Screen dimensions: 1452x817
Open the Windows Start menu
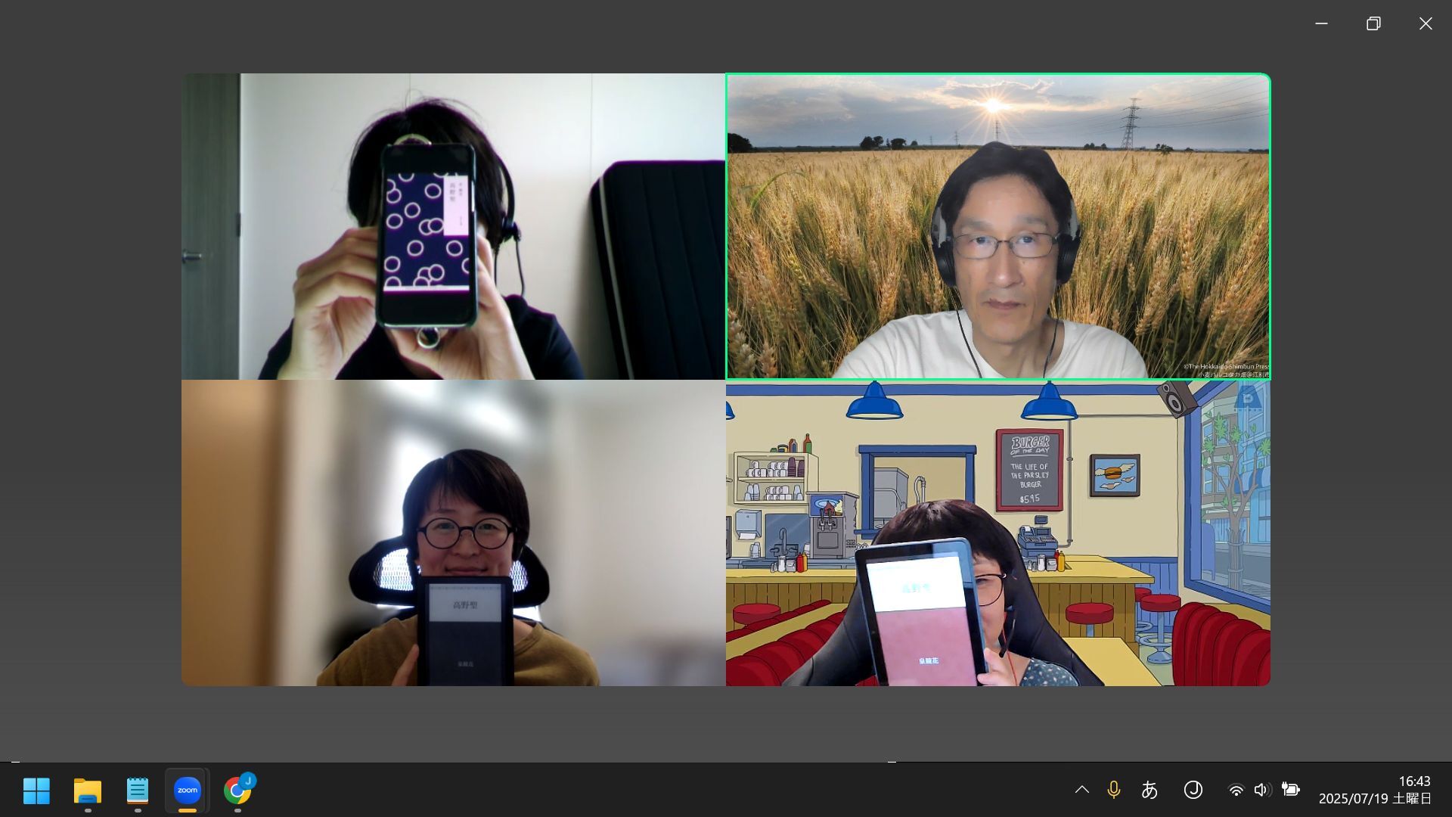(x=36, y=791)
